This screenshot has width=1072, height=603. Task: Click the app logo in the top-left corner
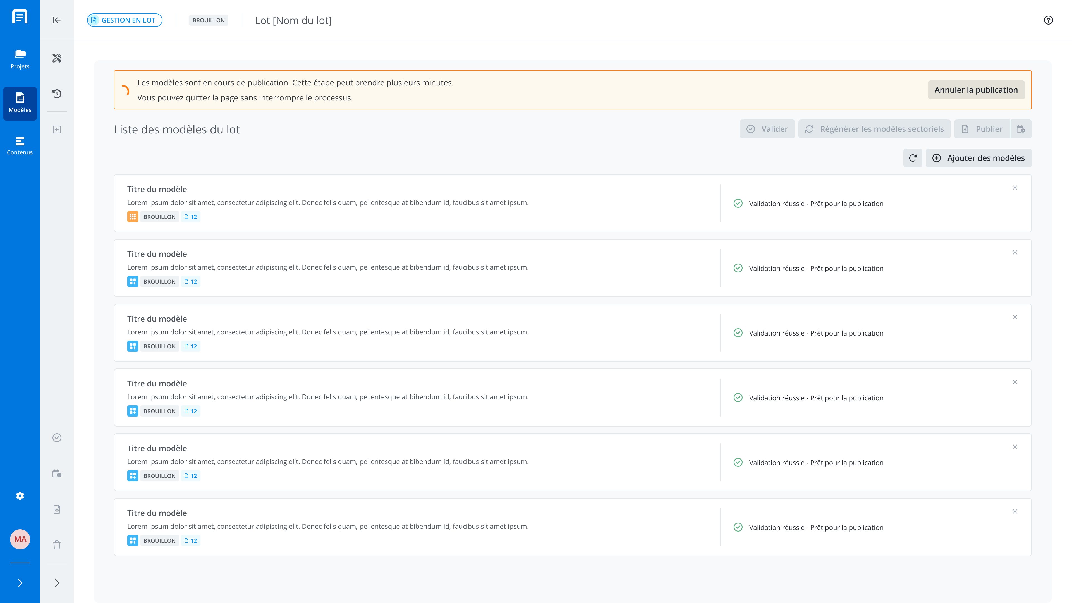(20, 17)
